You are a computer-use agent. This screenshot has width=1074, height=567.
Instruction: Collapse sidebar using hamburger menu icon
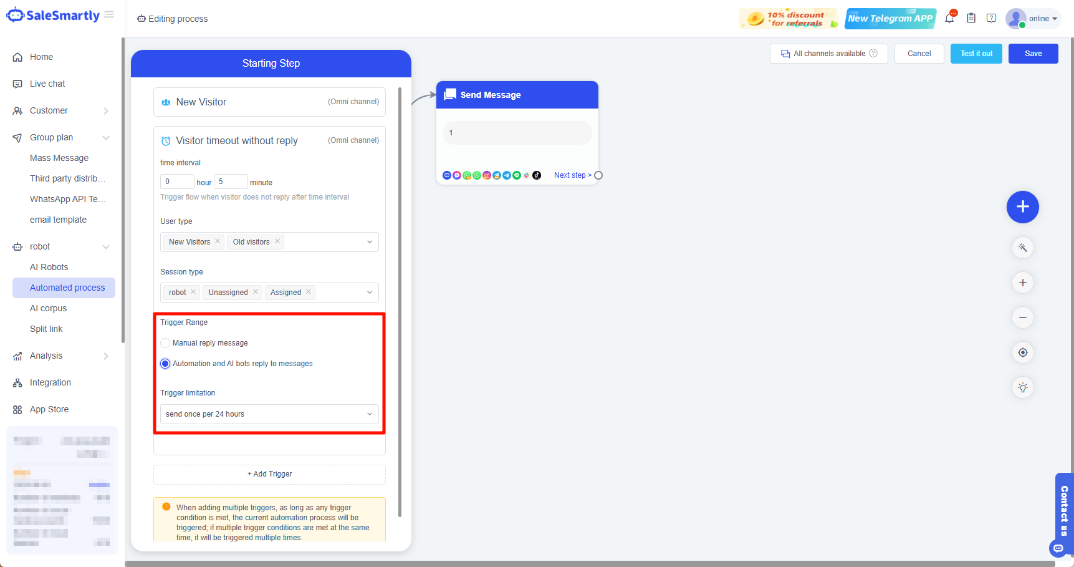[x=110, y=14]
